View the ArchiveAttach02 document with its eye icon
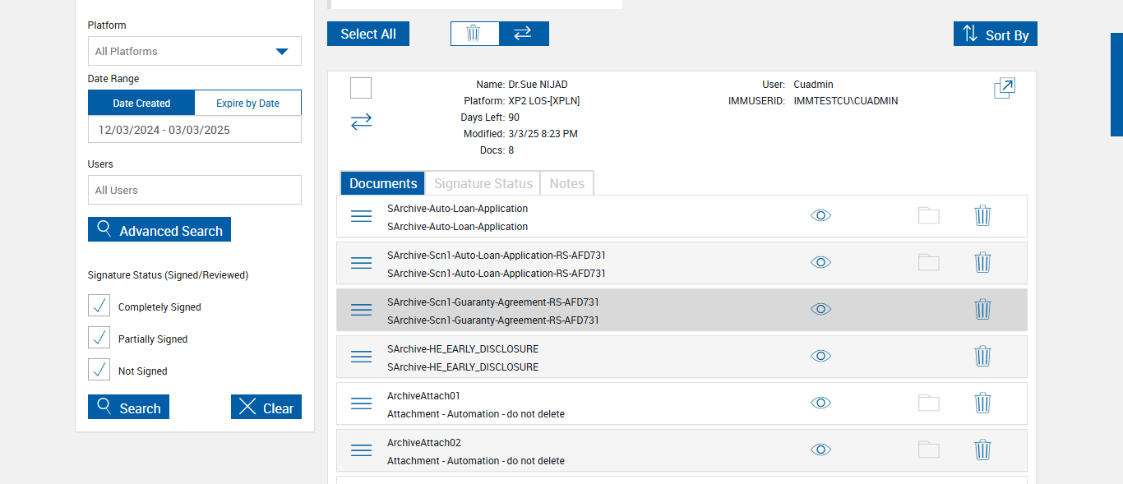1123x484 pixels. click(820, 449)
